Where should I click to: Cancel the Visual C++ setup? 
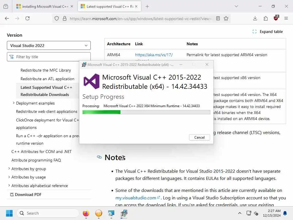pyautogui.click(x=199, y=137)
